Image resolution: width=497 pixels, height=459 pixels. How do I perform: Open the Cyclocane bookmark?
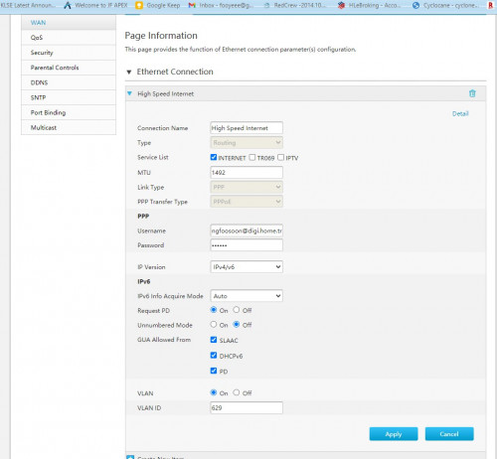tap(445, 5)
